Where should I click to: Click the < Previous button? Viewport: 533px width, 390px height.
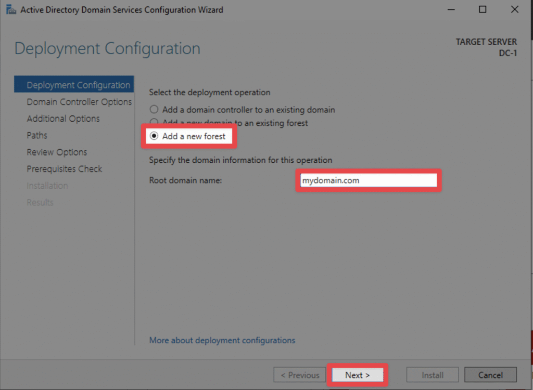point(300,375)
